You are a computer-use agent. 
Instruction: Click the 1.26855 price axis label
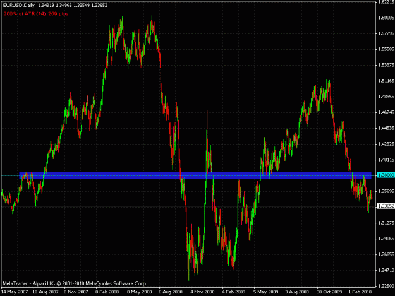(386, 254)
